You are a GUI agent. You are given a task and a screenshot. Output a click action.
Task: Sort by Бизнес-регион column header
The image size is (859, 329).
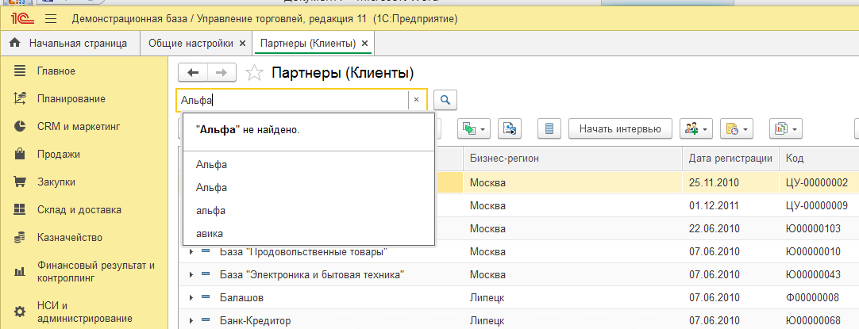[x=572, y=159]
